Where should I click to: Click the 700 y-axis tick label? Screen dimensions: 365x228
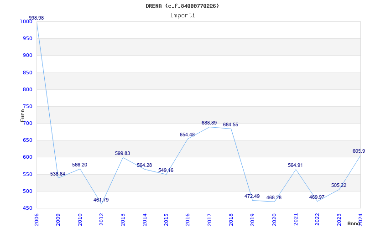click(27, 124)
